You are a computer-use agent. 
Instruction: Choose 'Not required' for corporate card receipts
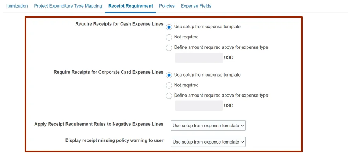tap(169, 85)
